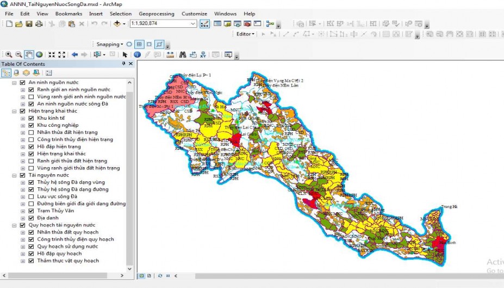This screenshot has height=288, width=504.
Task: Click the Table Of Contents vertical scrollbar
Action: coord(129,163)
